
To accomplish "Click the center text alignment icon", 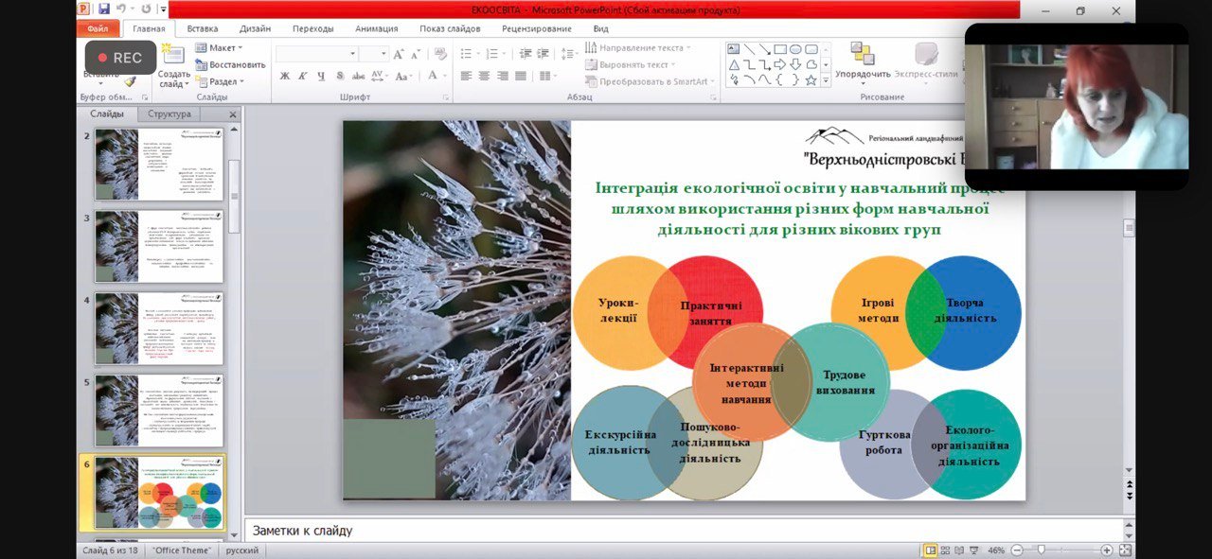I will click(x=484, y=76).
